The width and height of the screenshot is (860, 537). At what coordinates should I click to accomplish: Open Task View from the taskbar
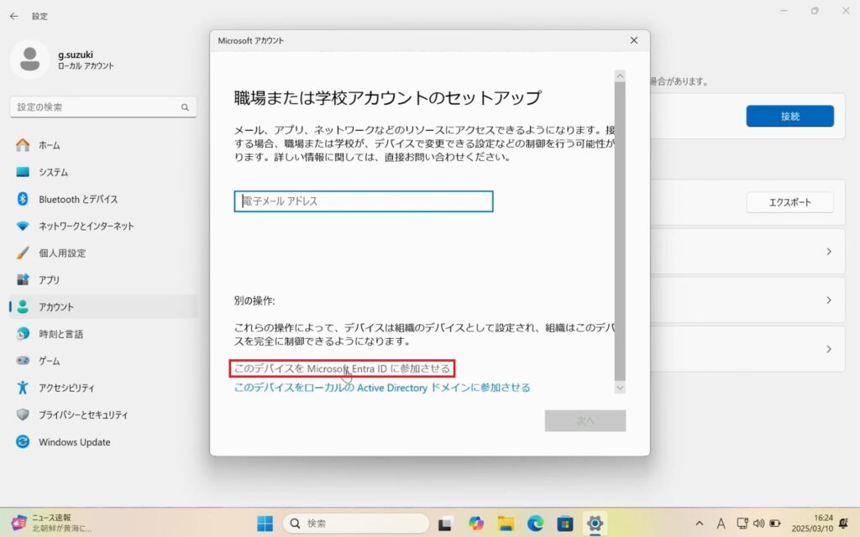tap(445, 524)
